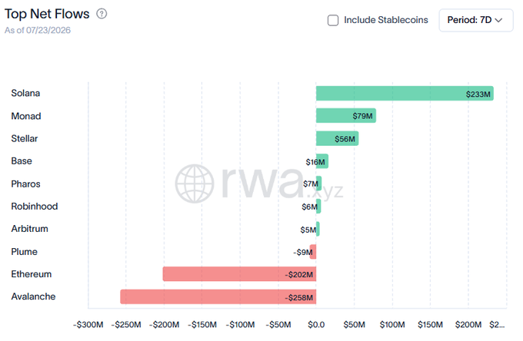Enable the Include Stablecoins checkbox
The width and height of the screenshot is (523, 341).
coord(332,20)
